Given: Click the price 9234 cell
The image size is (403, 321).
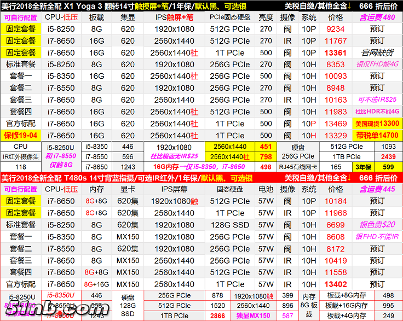Looking at the screenshot, I should pyautogui.click(x=335, y=30).
